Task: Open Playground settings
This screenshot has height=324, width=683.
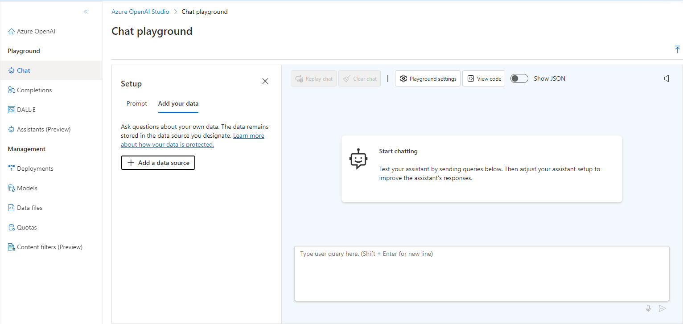Action: (x=428, y=78)
